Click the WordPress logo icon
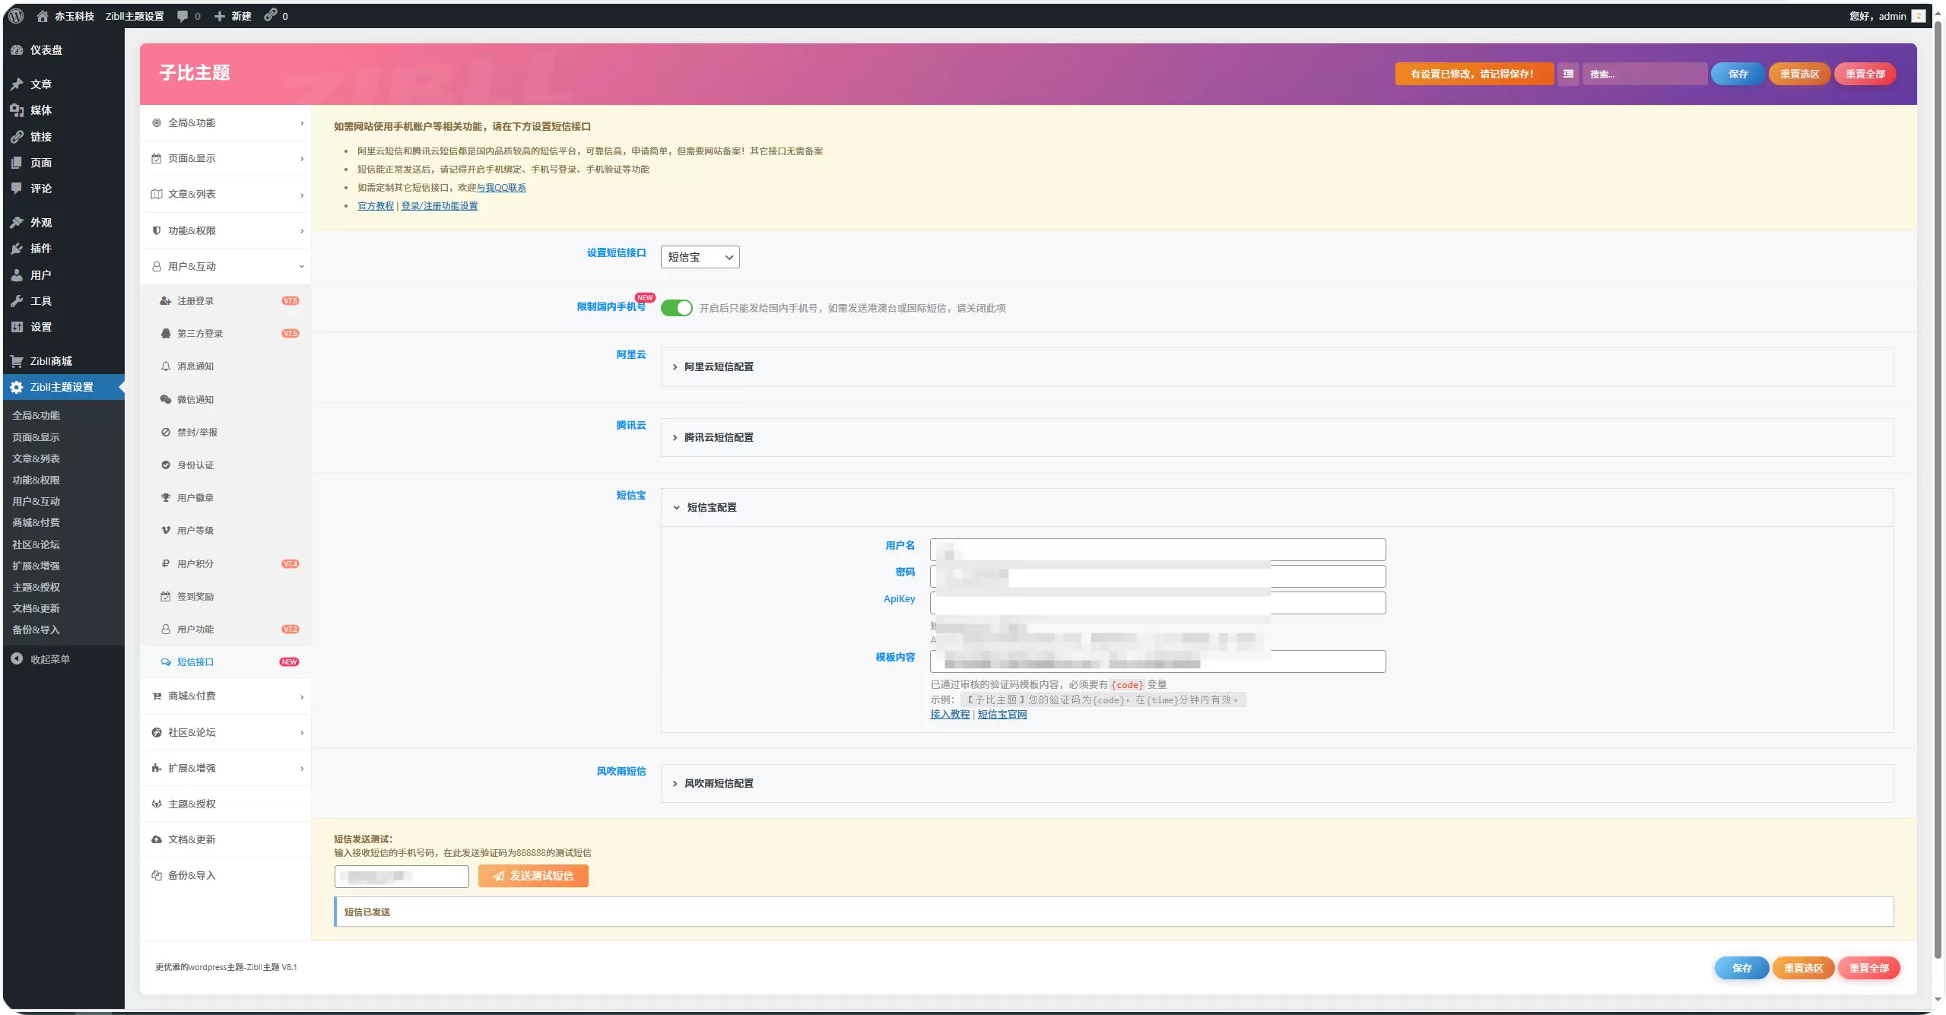 point(16,16)
